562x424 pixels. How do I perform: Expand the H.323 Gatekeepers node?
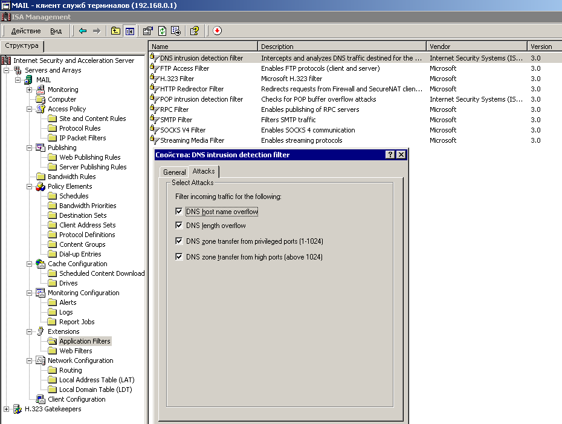click(6, 409)
